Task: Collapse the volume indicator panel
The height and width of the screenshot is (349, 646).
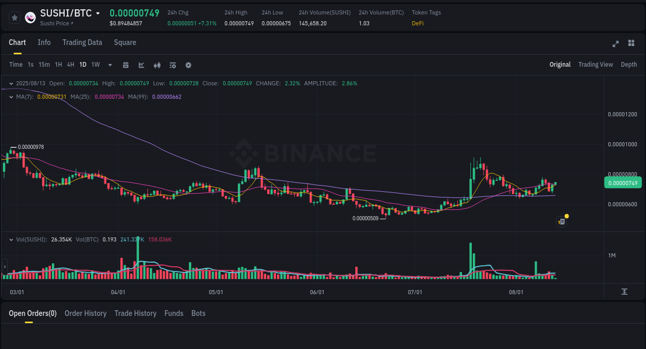Action: click(x=11, y=239)
